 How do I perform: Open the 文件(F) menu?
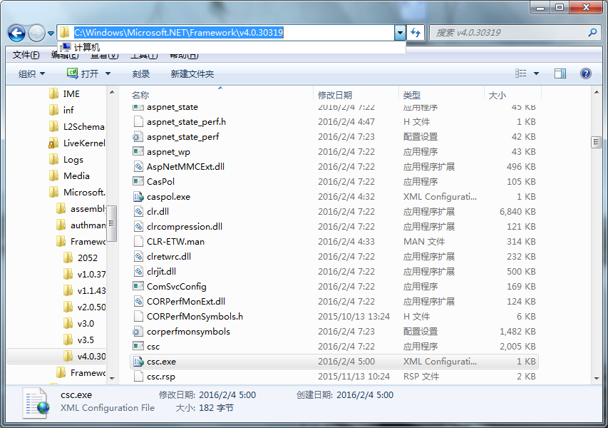pyautogui.click(x=26, y=55)
